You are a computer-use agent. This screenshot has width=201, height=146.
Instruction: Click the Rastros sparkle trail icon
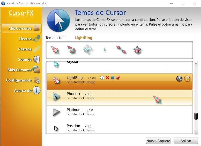click(36, 49)
